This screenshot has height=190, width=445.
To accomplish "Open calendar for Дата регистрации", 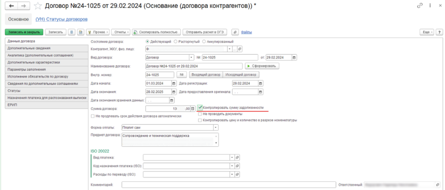I will 261,84.
